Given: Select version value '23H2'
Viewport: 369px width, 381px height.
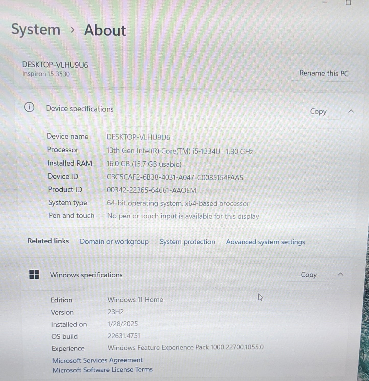Looking at the screenshot, I should click(116, 312).
